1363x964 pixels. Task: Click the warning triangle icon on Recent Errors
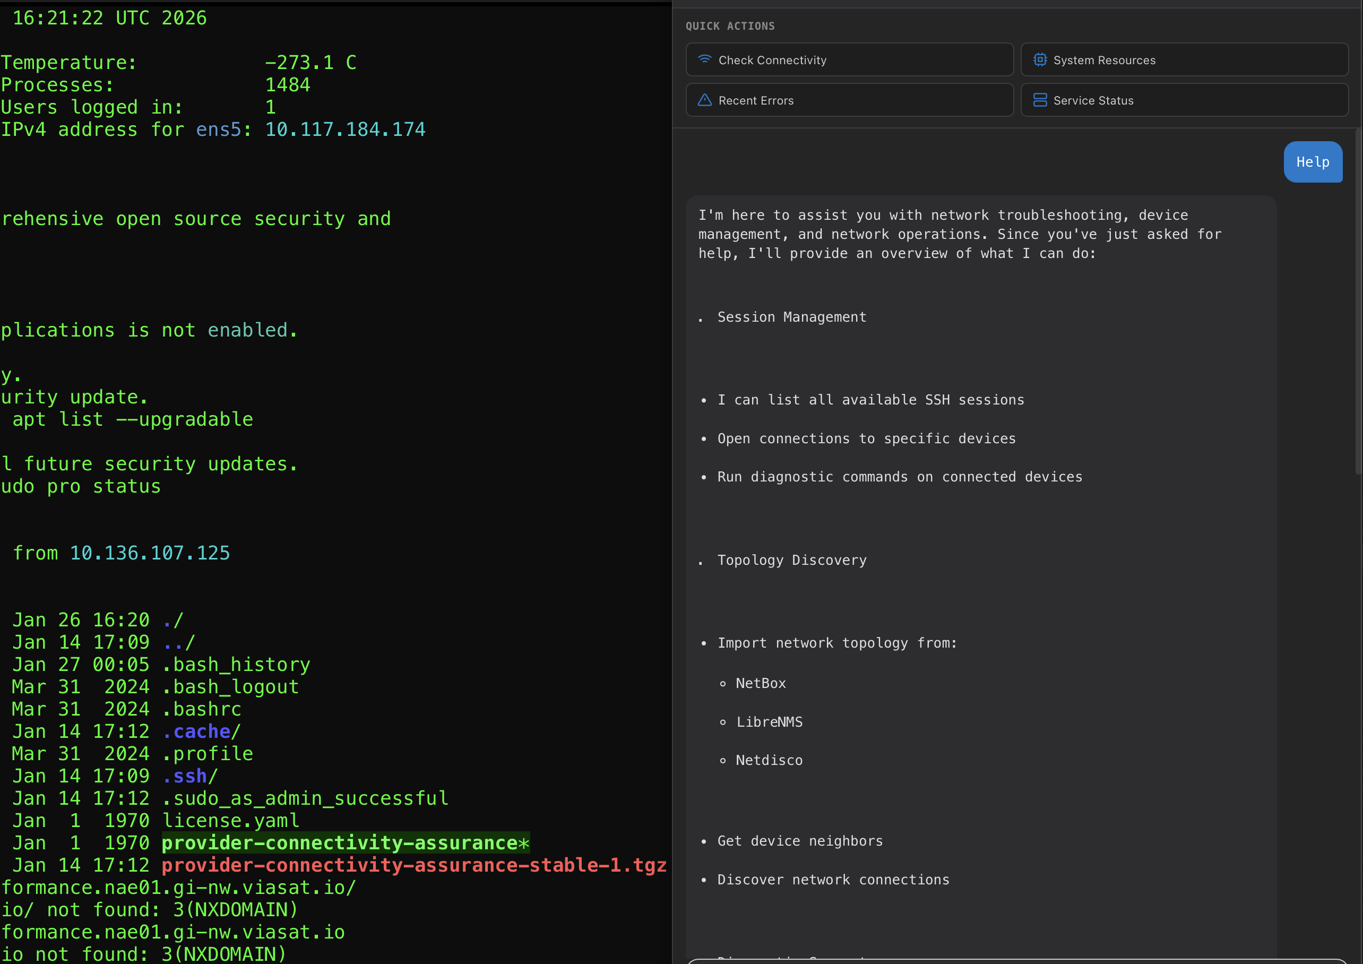705,100
